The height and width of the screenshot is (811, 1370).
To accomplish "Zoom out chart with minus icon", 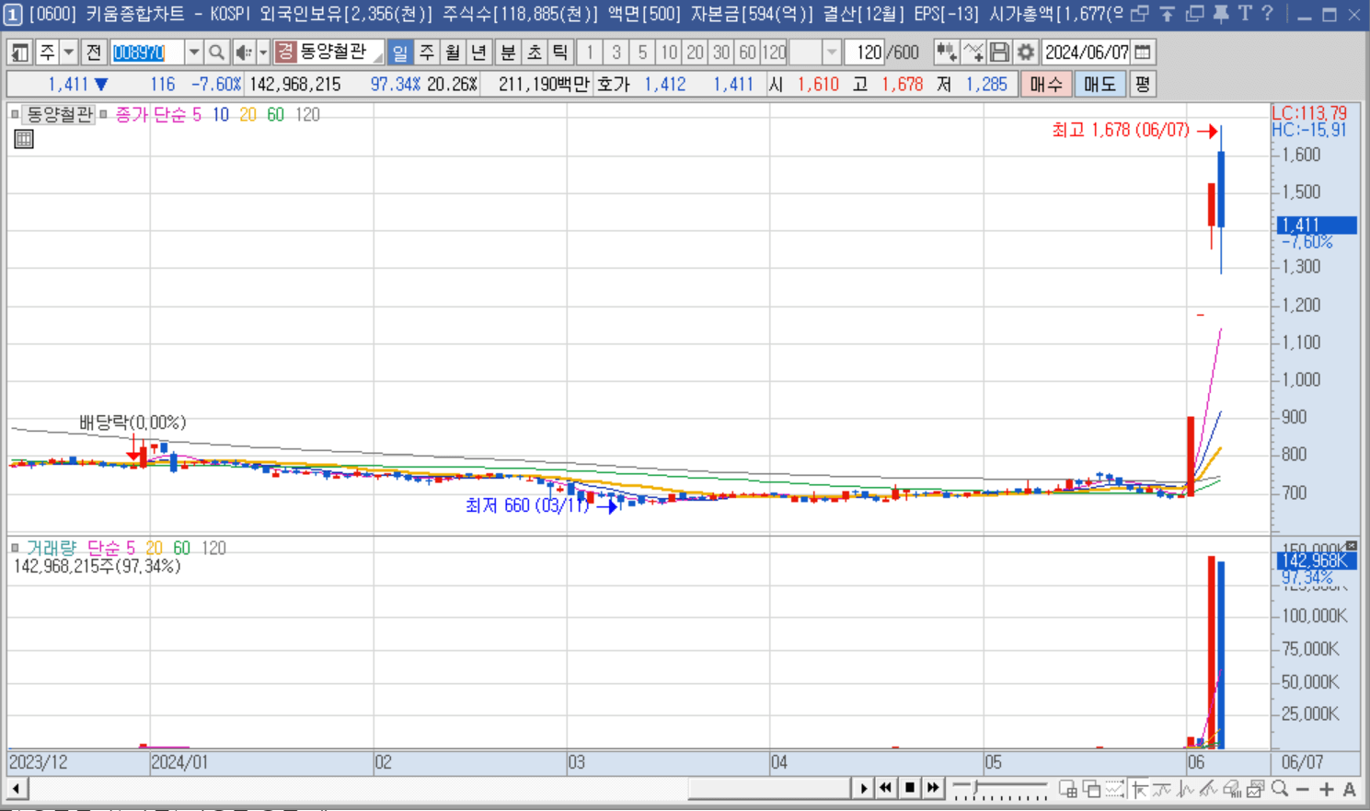I will pos(1303,789).
